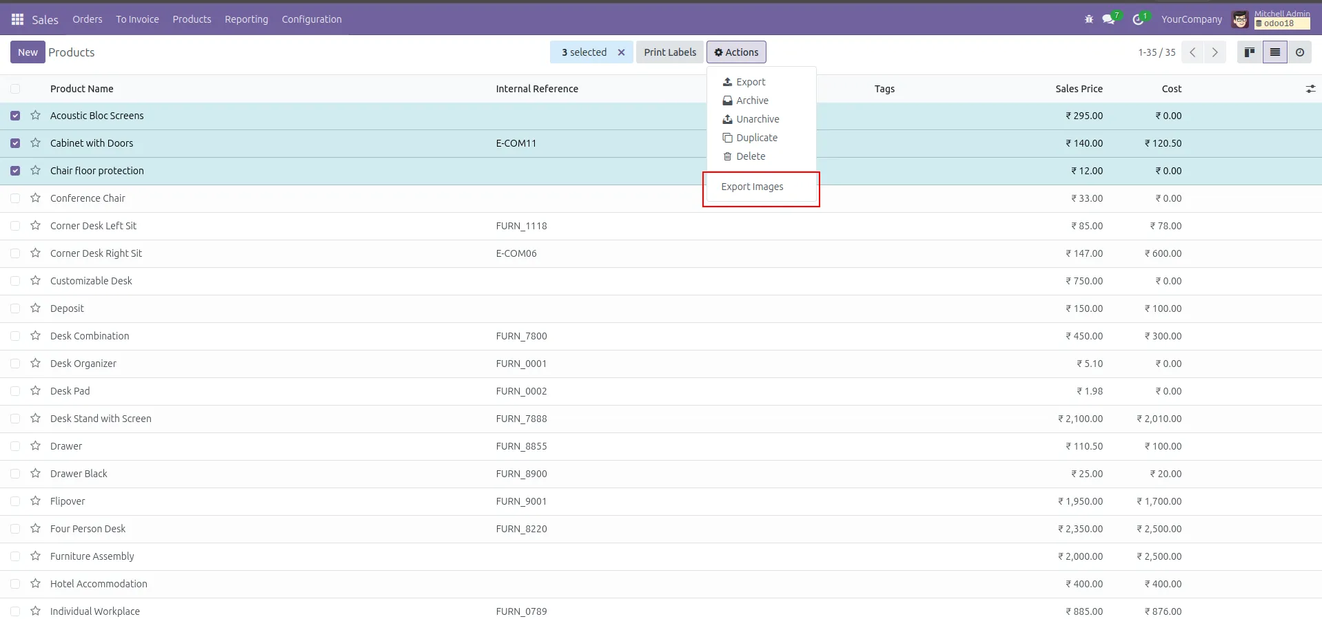This screenshot has height=619, width=1322.
Task: Tick the Corner Desk Left Sit checkbox
Action: point(15,226)
